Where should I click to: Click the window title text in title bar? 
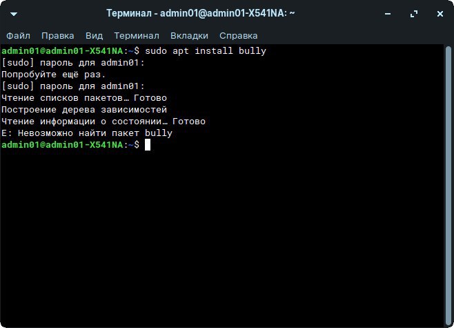point(201,13)
